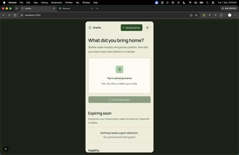This screenshot has width=239, height=155.
Task: Click the Expiring soon heading
Action: [100, 113]
